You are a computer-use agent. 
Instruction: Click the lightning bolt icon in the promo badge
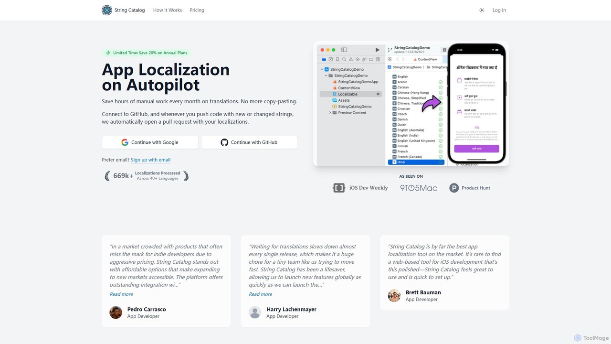tap(108, 53)
